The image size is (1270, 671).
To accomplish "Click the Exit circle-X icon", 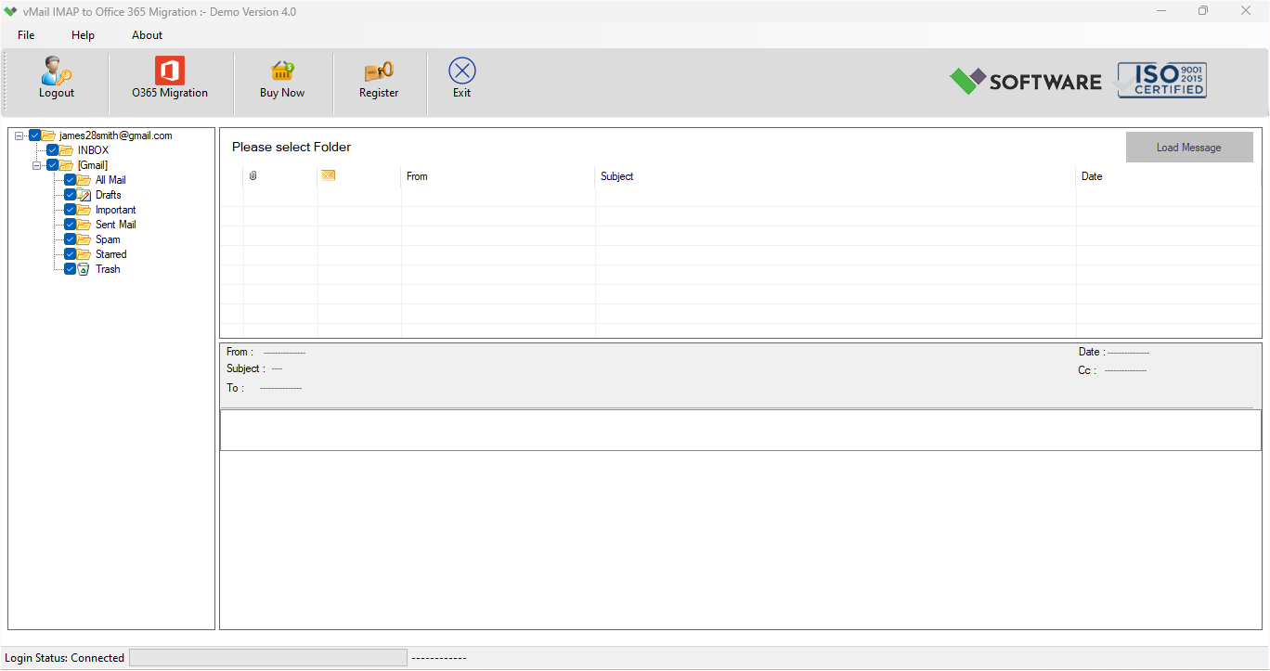I will 461,71.
